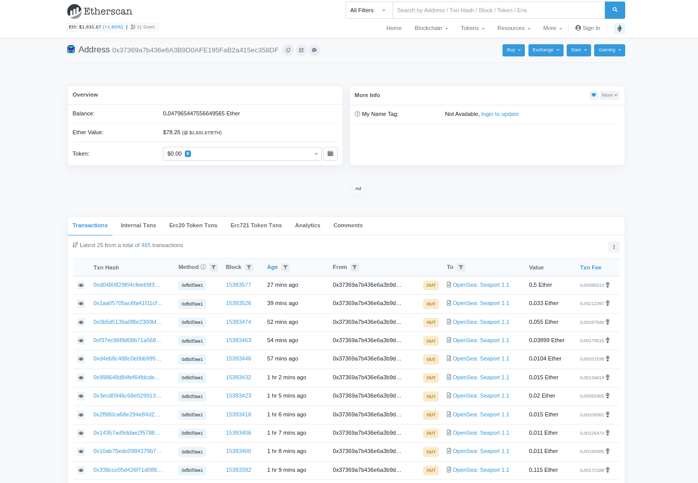Click the Method column info icon

pyautogui.click(x=203, y=267)
